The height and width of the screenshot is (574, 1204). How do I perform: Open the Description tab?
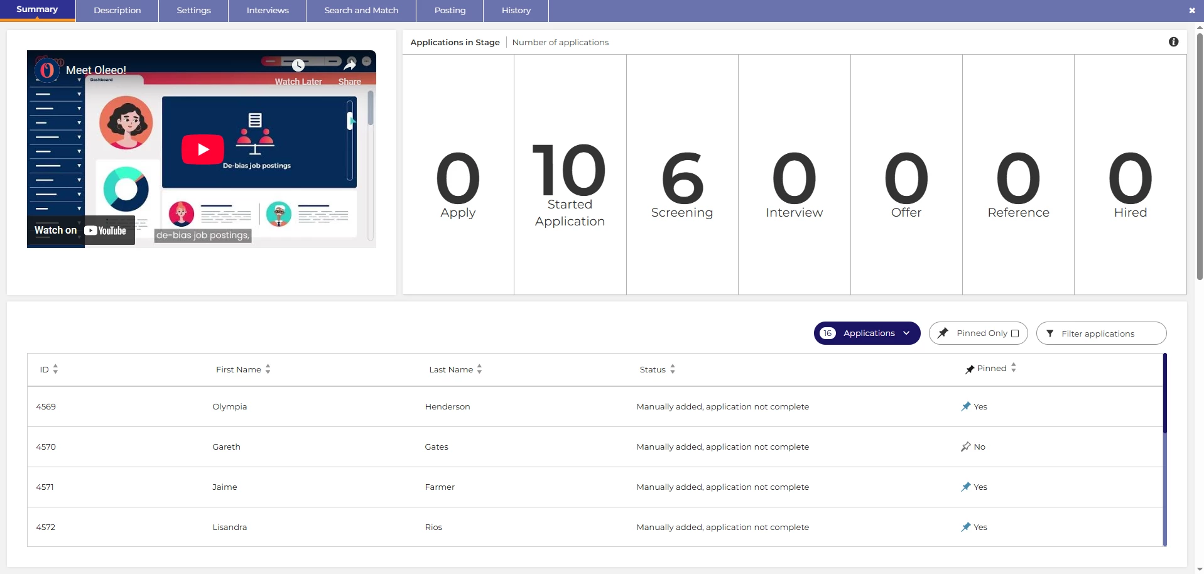117,11
